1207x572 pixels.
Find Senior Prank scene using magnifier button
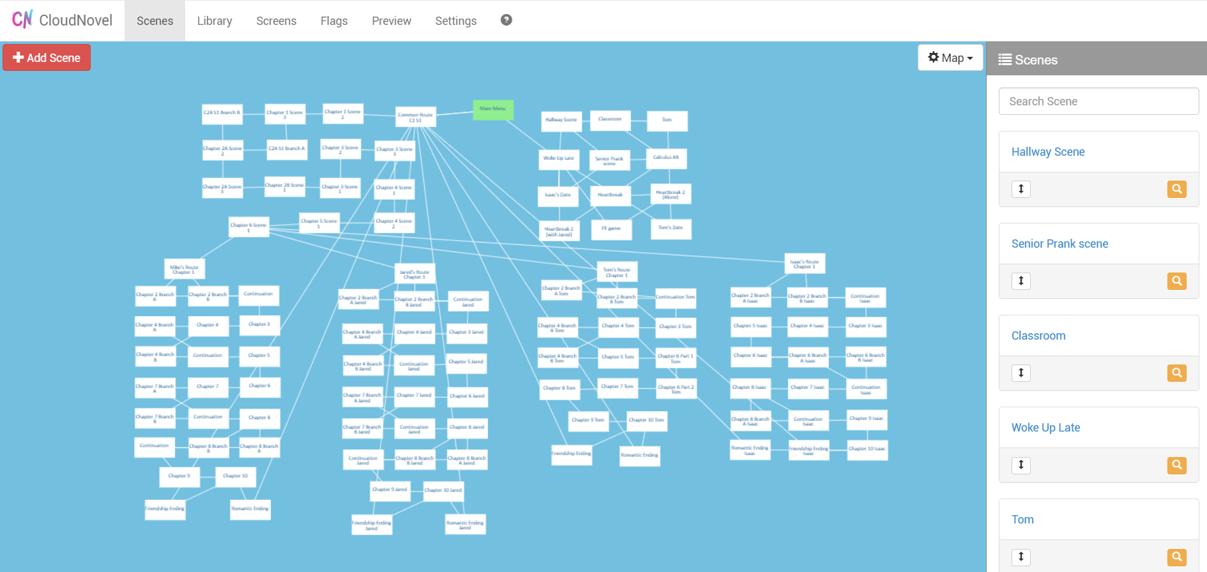(1177, 281)
